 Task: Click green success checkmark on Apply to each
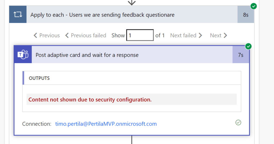254,6
